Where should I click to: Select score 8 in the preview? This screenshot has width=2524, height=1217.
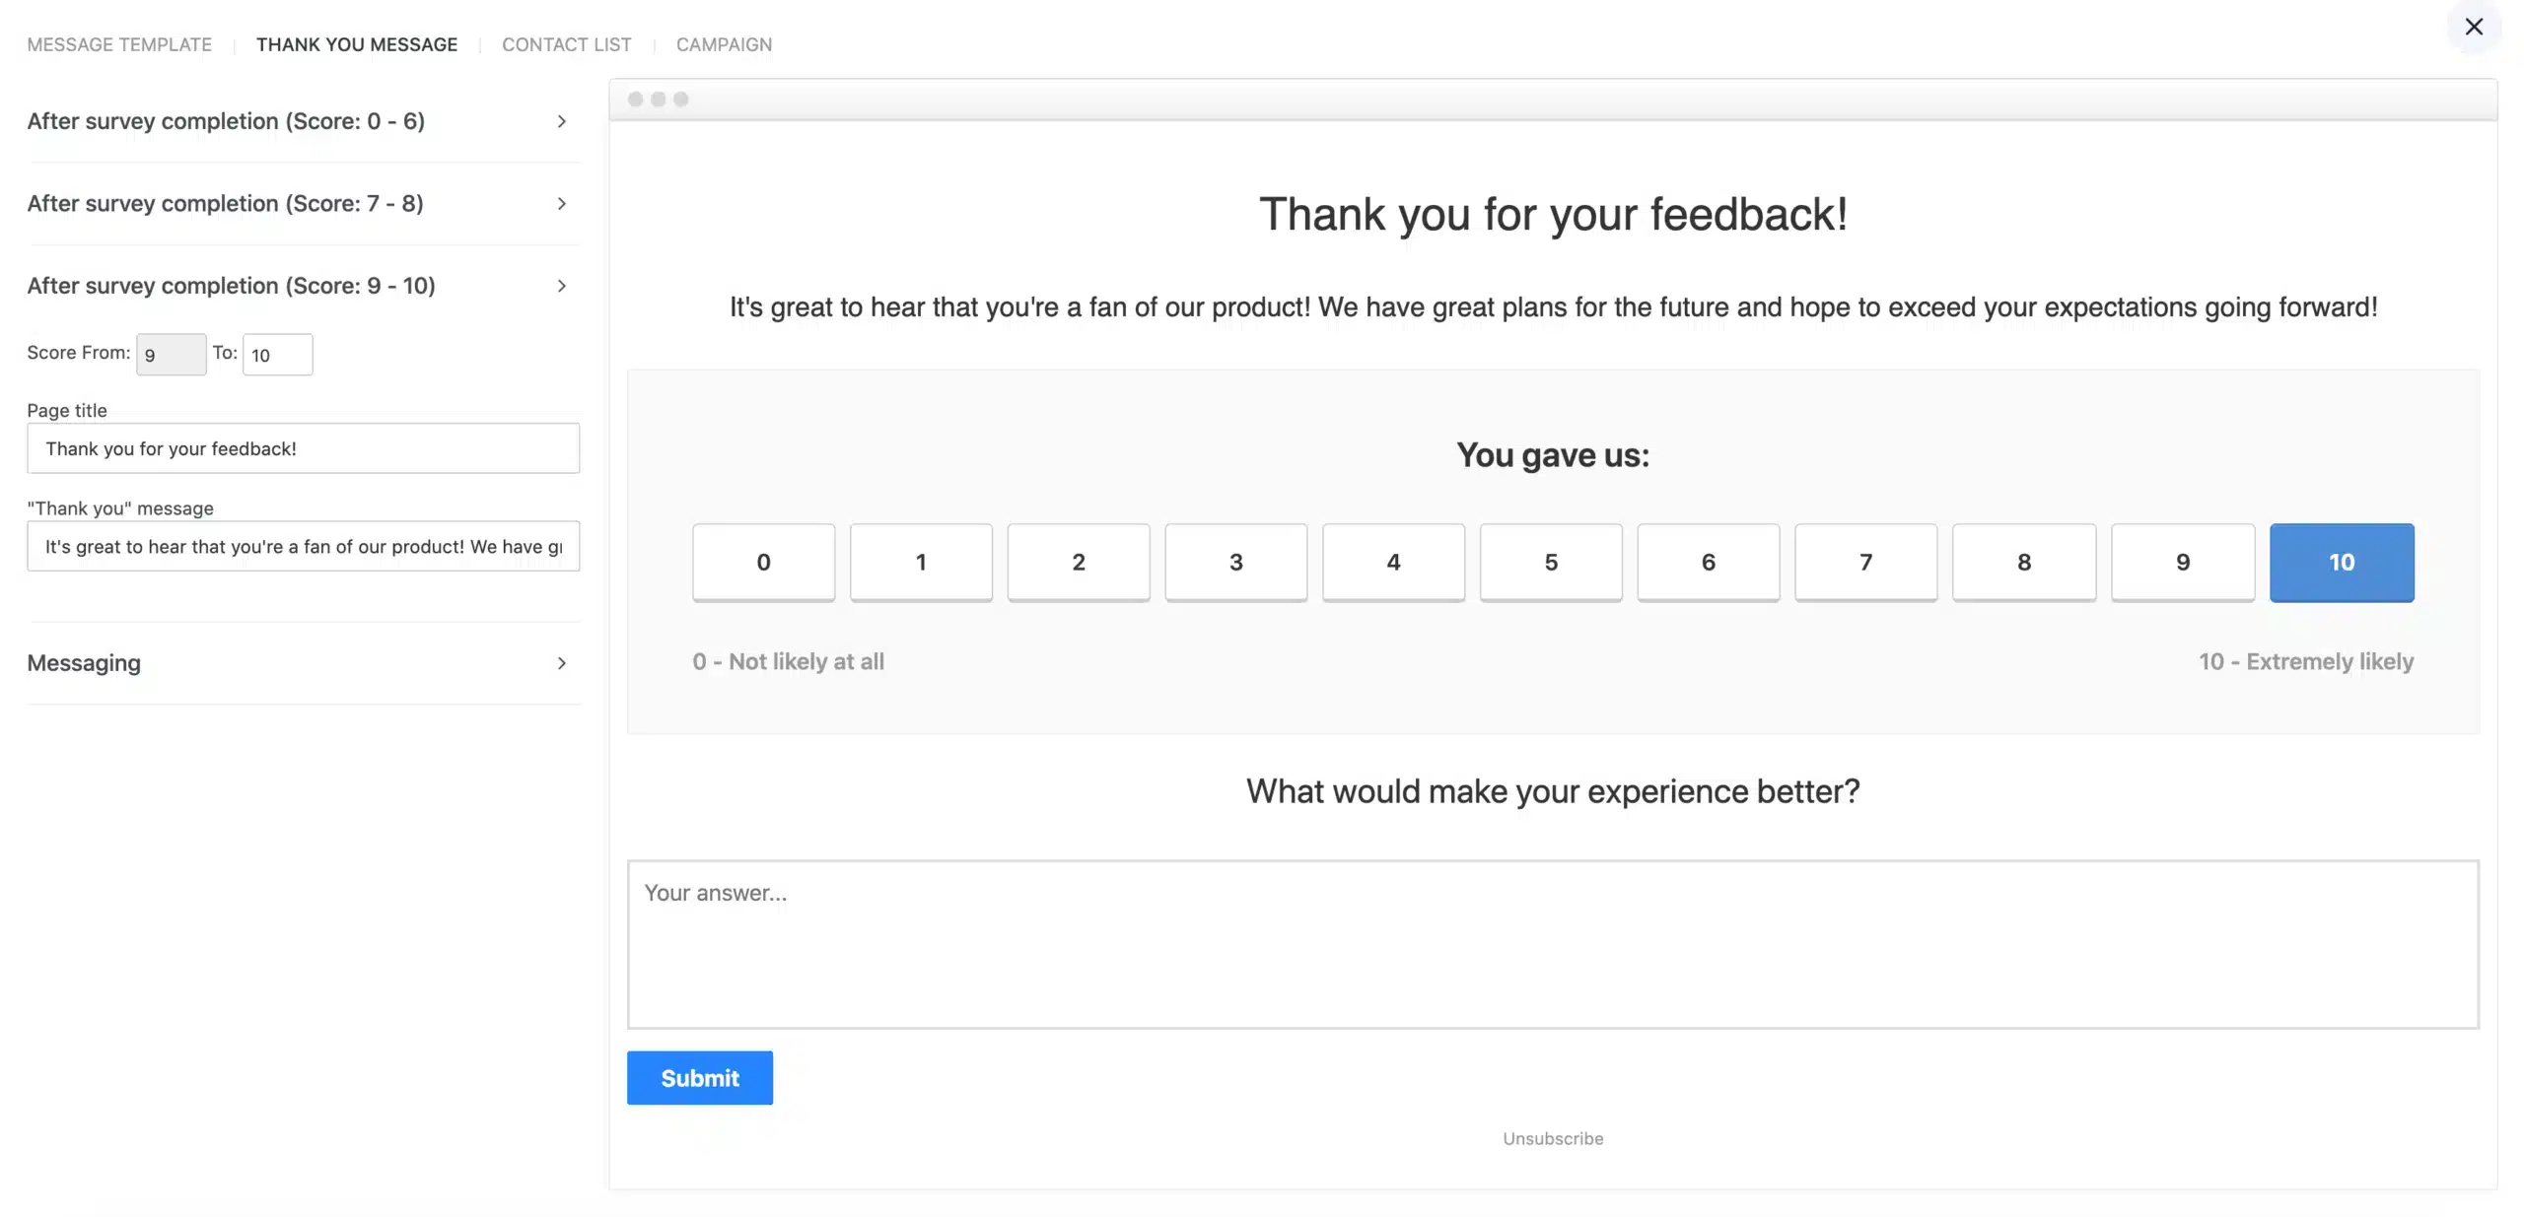tap(2024, 562)
